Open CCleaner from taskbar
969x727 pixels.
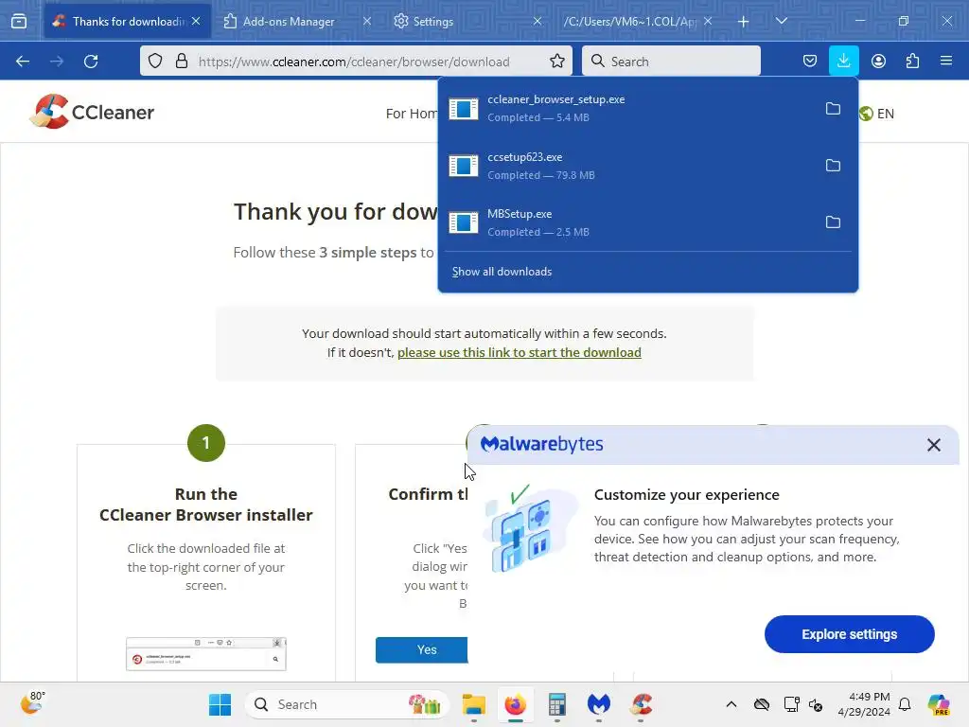pos(641,704)
